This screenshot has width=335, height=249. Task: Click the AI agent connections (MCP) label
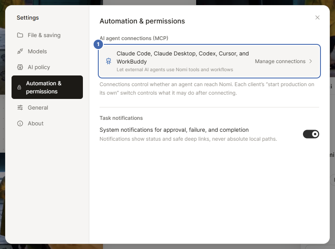click(134, 38)
